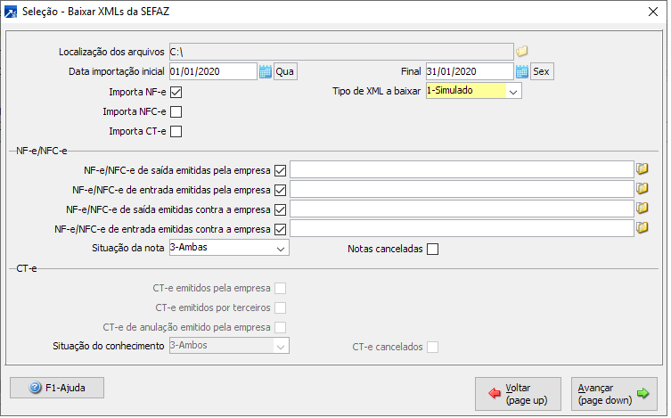
Task: Check the Notas canceladas box
Action: (x=433, y=249)
